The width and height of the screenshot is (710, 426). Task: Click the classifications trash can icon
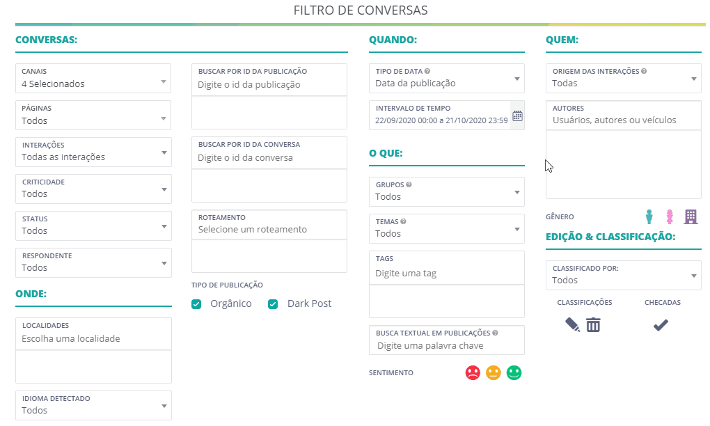tap(593, 324)
